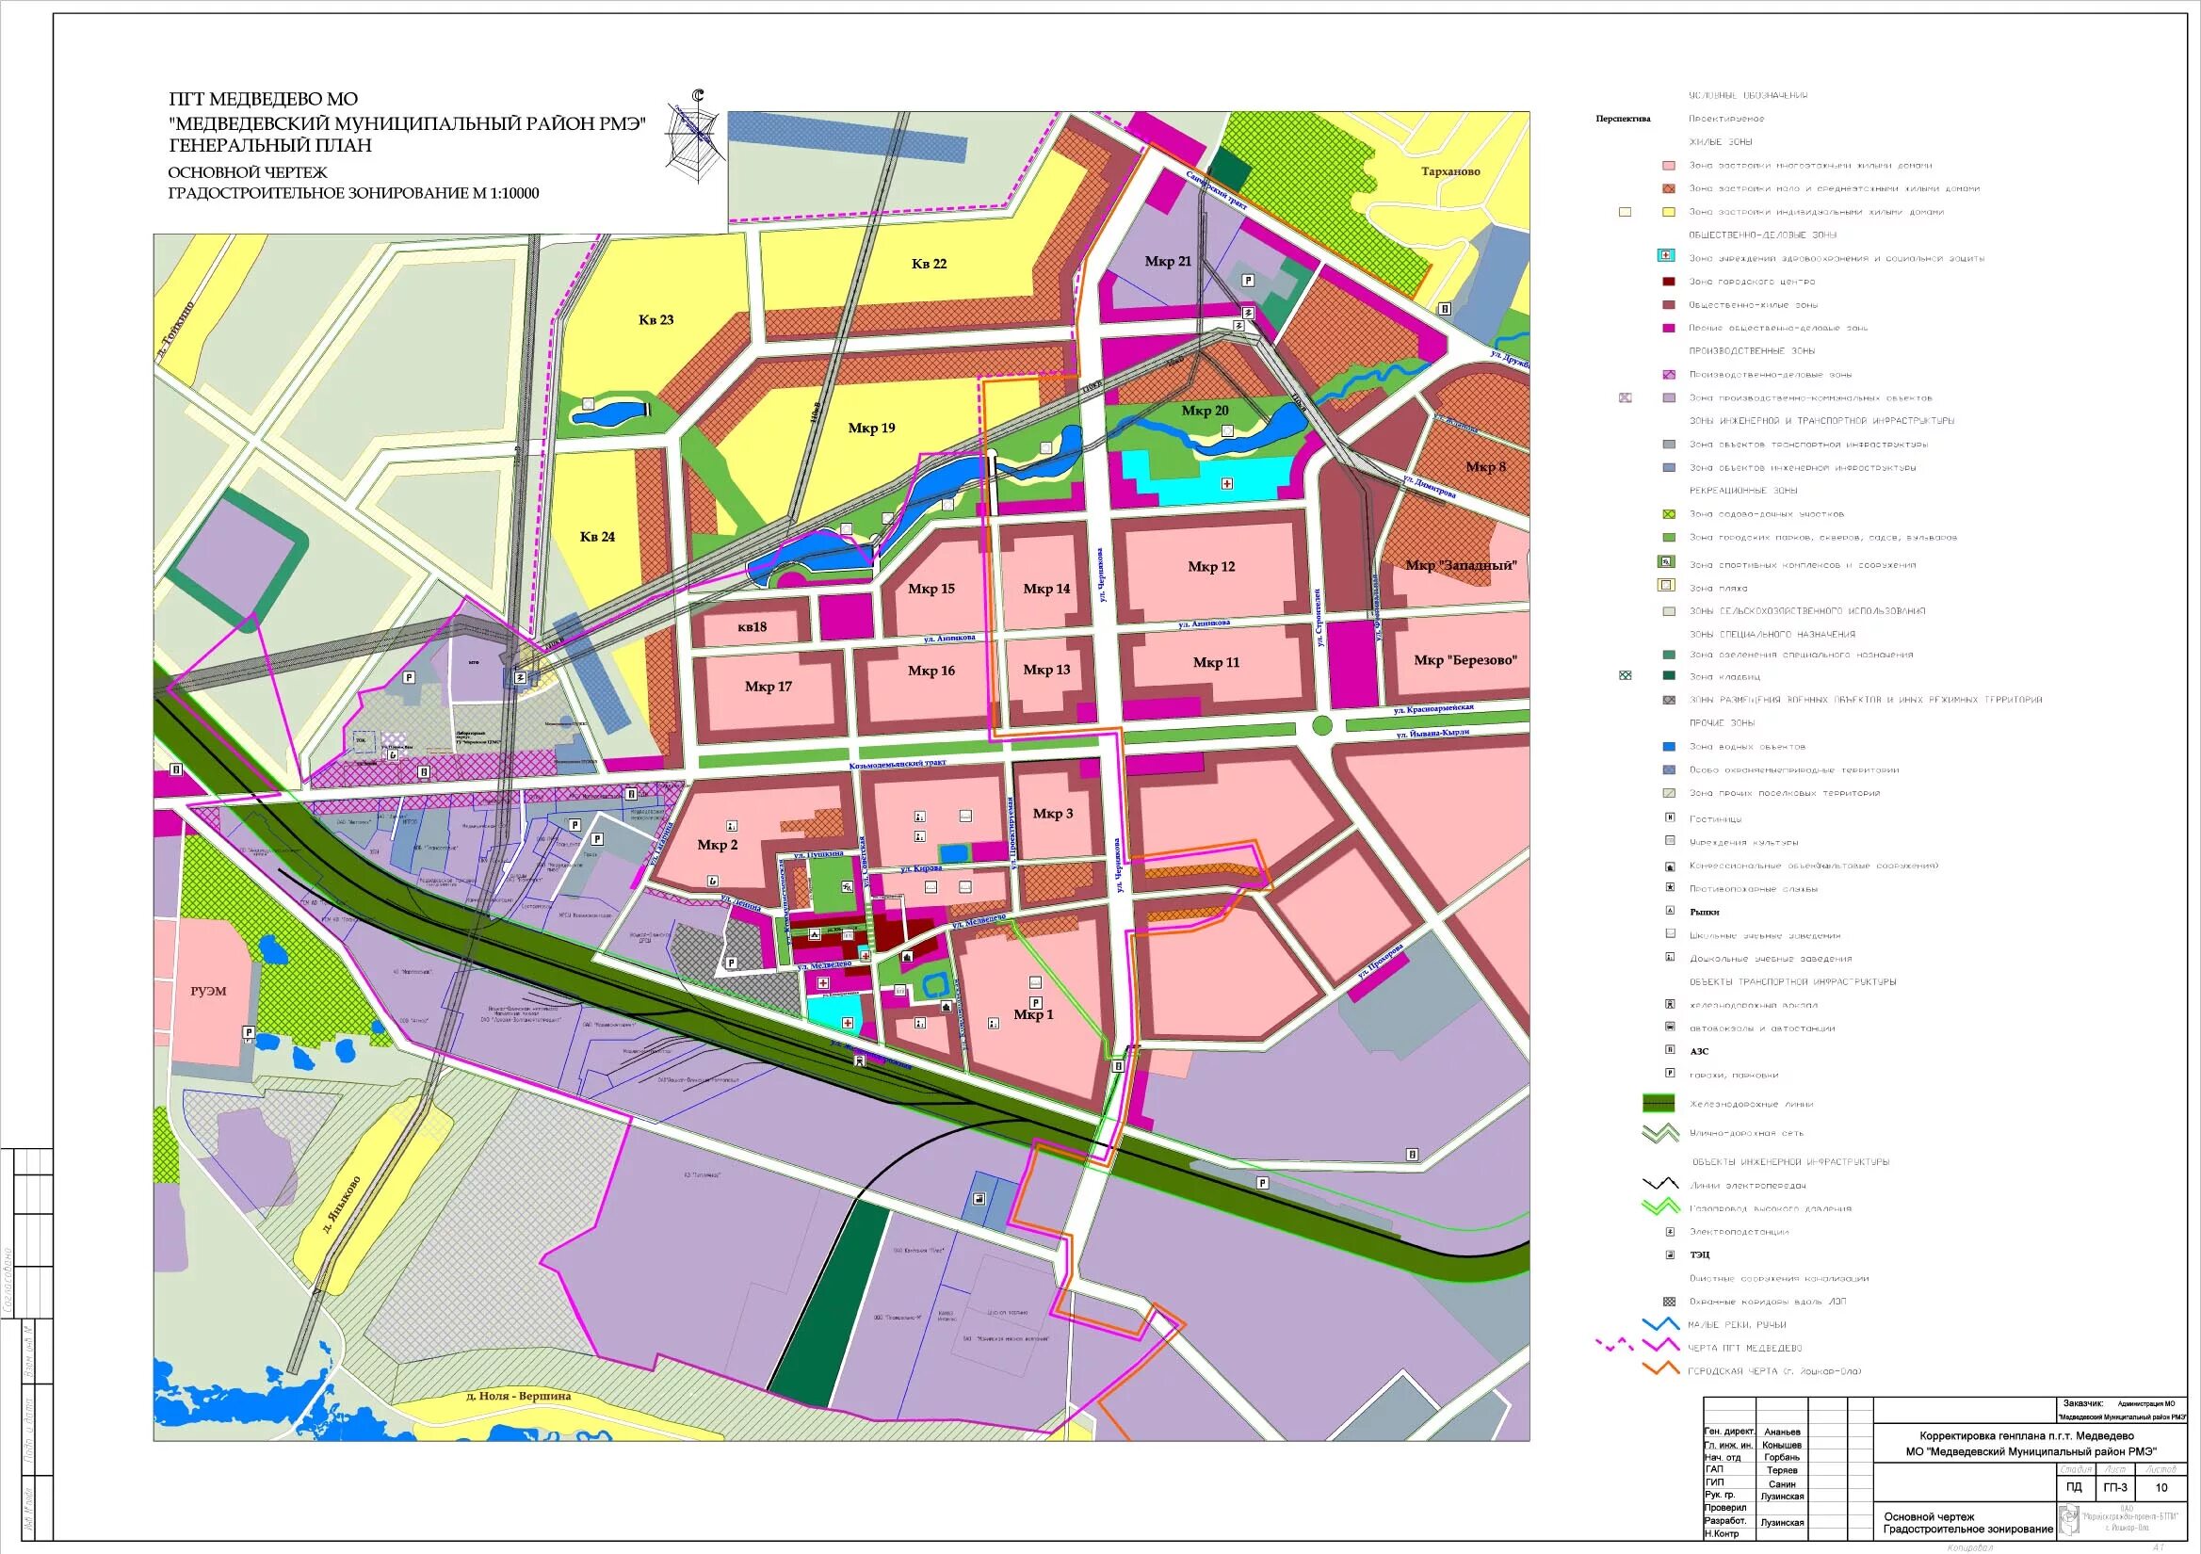Click the roundabout circle on ул. Красноармейская
This screenshot has width=2201, height=1554.
coord(1323,725)
